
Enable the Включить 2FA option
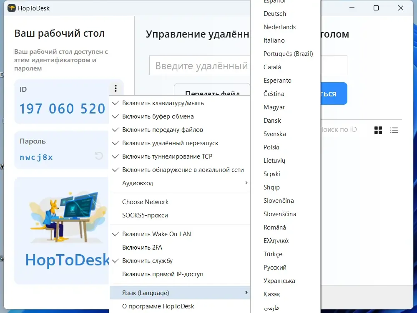180,247
